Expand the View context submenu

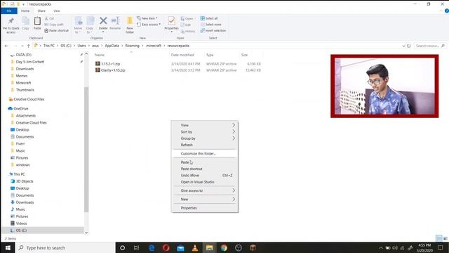(204, 125)
